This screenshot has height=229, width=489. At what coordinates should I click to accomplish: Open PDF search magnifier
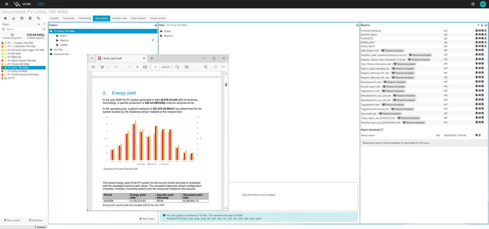[206, 67]
